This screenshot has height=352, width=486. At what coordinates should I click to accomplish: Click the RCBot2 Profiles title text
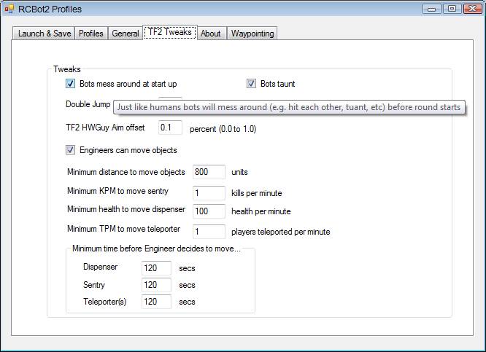pos(50,9)
